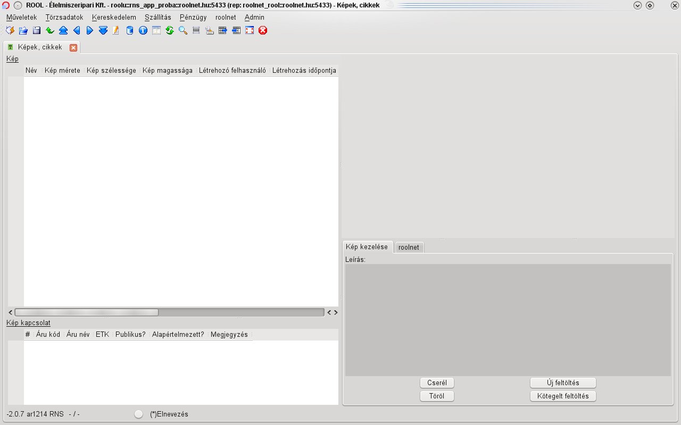The height and width of the screenshot is (425, 681).
Task: Open the Kereskedelem menu
Action: [114, 18]
